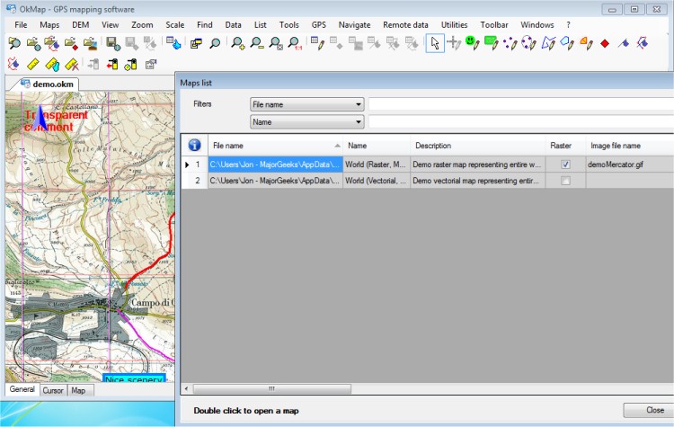Expand the File name filter dropdown

359,104
